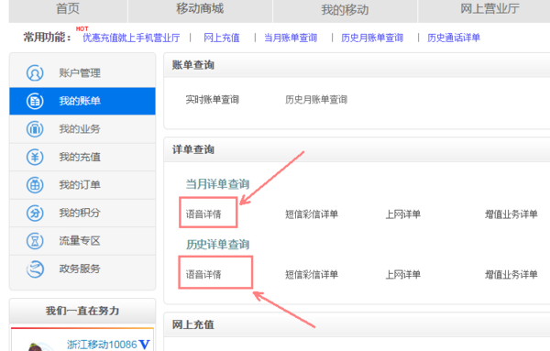Open the 网上营业厅 tab
This screenshot has height=351, width=550.
(x=489, y=9)
